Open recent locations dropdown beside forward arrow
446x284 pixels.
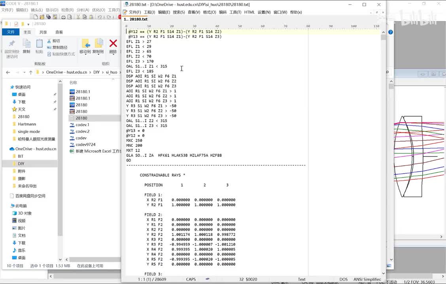pyautogui.click(x=25, y=72)
